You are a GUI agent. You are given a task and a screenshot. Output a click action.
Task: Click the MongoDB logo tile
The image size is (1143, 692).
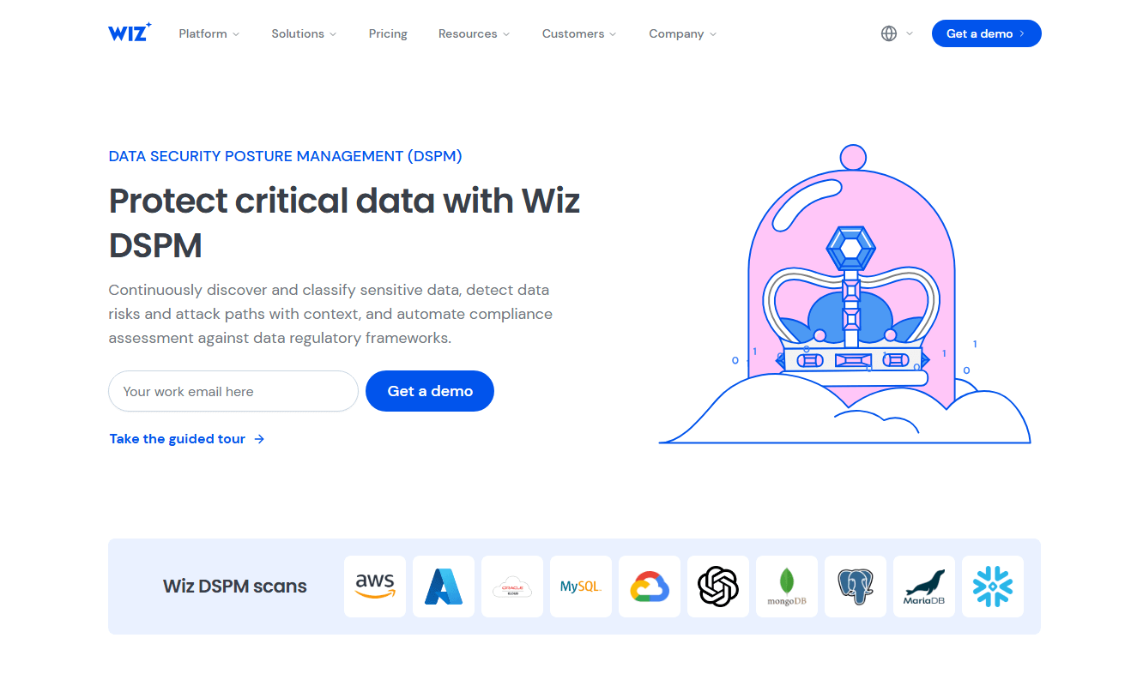tap(787, 587)
